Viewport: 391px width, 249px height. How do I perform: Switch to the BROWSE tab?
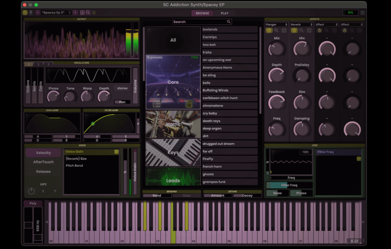pos(202,13)
